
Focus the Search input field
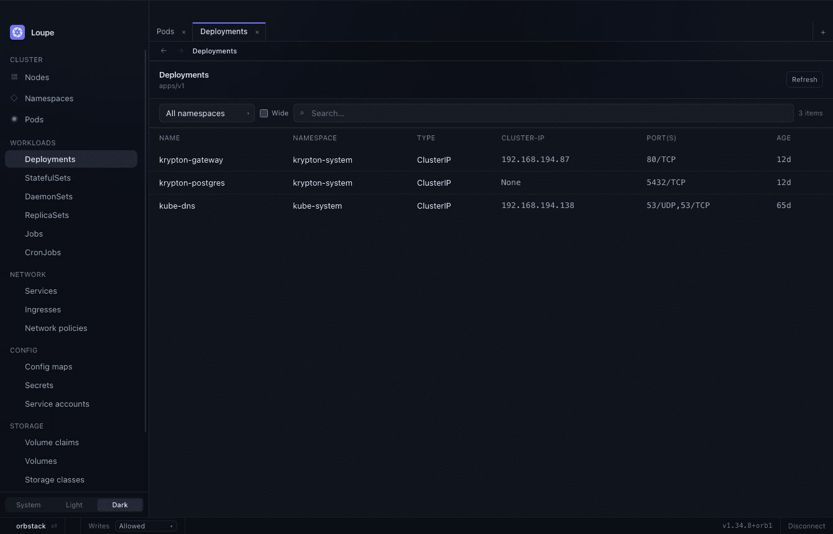tap(543, 113)
